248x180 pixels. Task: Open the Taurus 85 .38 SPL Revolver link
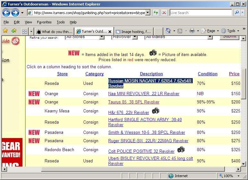point(134,102)
